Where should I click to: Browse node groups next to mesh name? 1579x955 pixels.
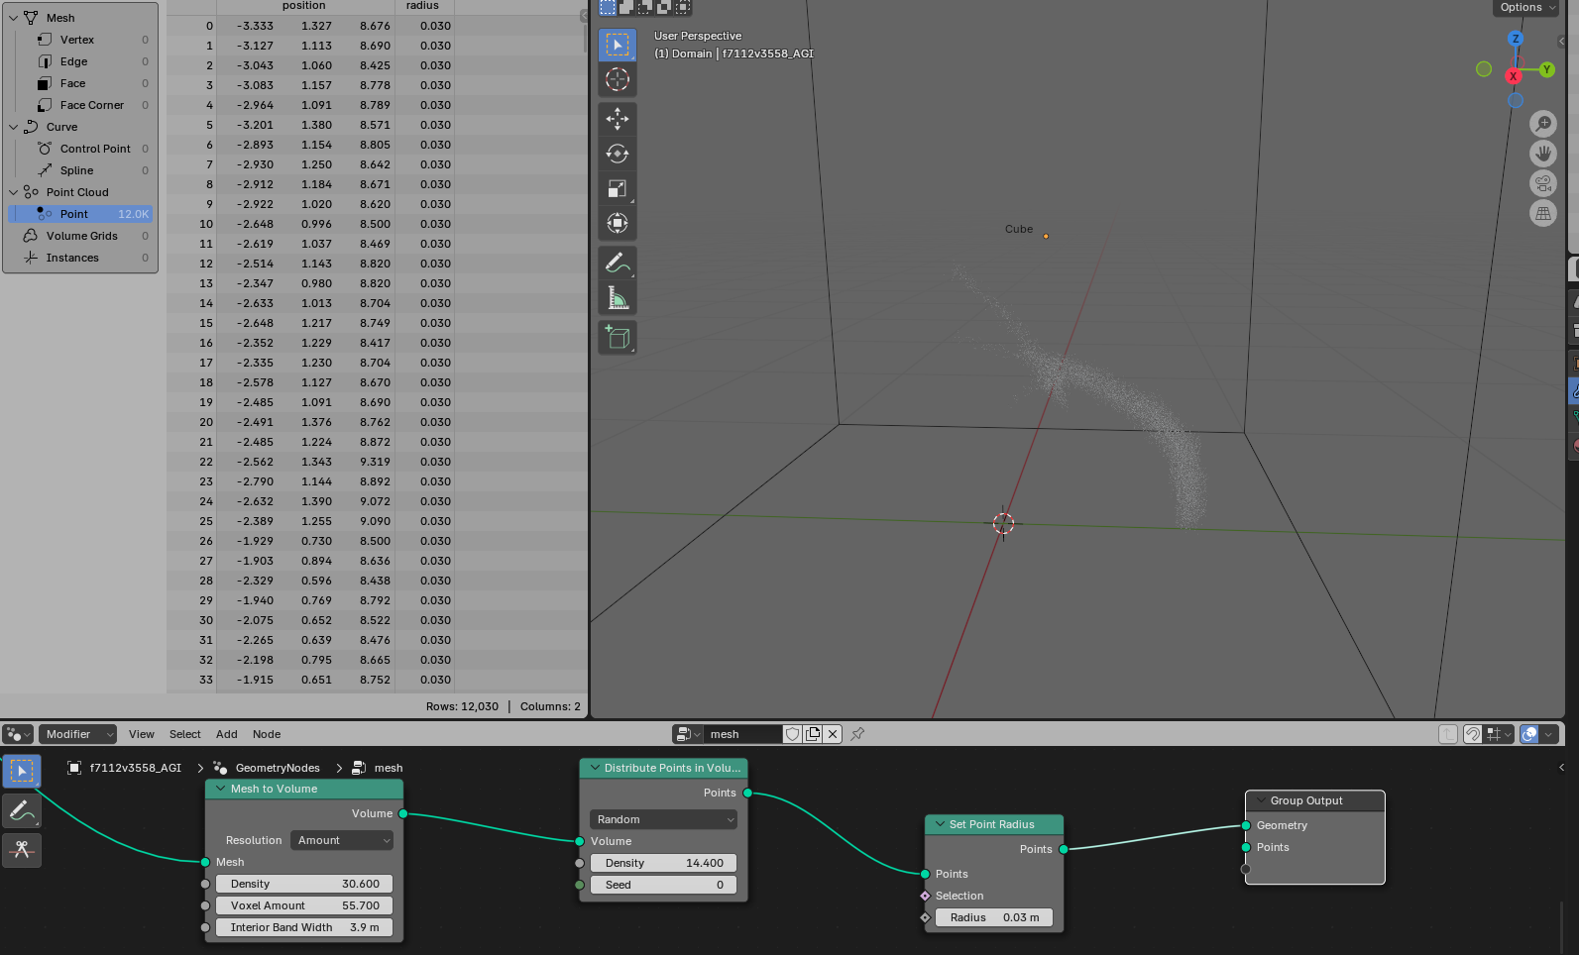687,734
